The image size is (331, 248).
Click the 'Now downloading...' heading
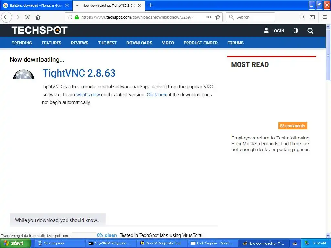pyautogui.click(x=37, y=60)
